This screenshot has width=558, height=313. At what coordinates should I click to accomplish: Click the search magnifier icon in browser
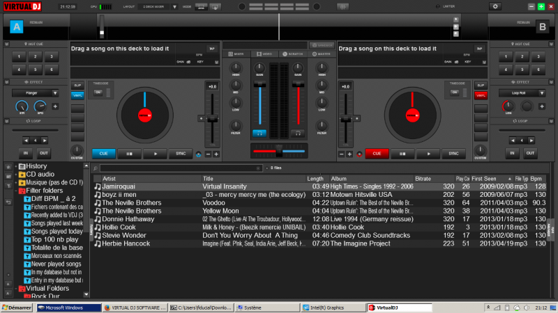(96, 168)
